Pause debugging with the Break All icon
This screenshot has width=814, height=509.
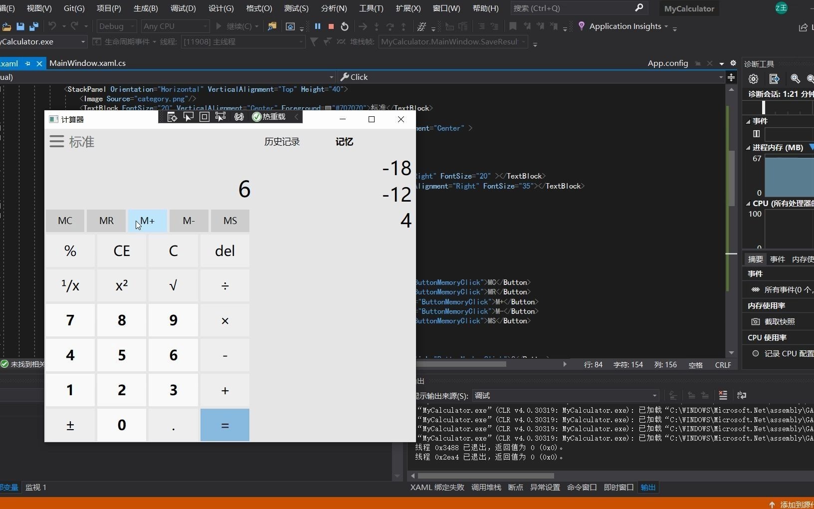317,26
